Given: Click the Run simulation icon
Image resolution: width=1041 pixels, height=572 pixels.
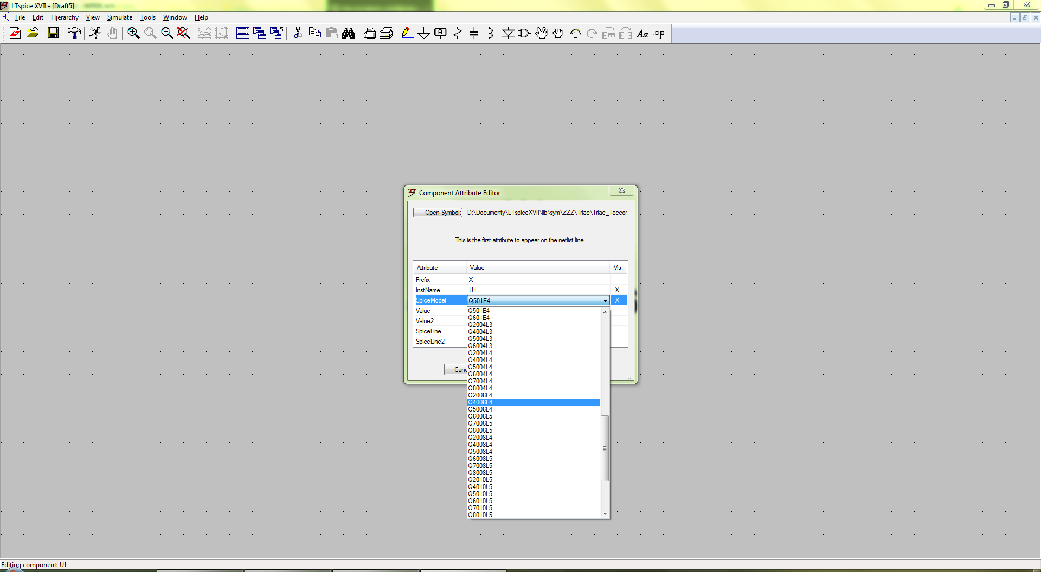Looking at the screenshot, I should [x=95, y=34].
